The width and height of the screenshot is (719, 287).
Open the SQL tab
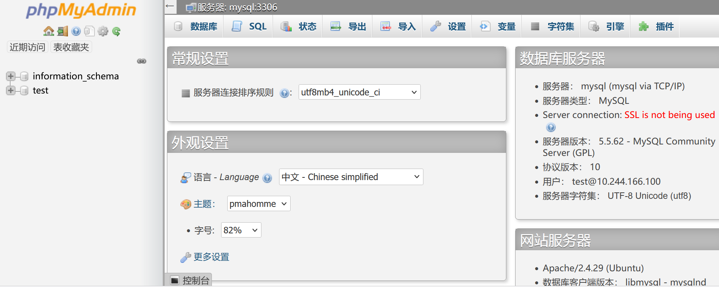(x=249, y=26)
